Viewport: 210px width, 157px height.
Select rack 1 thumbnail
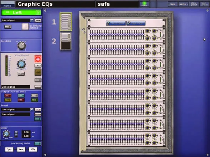pyautogui.click(x=66, y=22)
